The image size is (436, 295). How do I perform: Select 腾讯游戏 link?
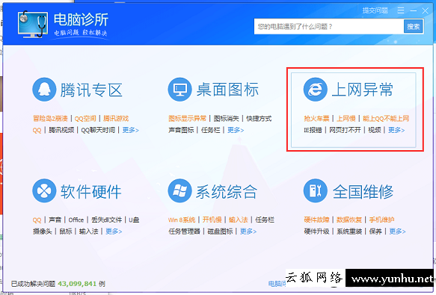pos(116,119)
